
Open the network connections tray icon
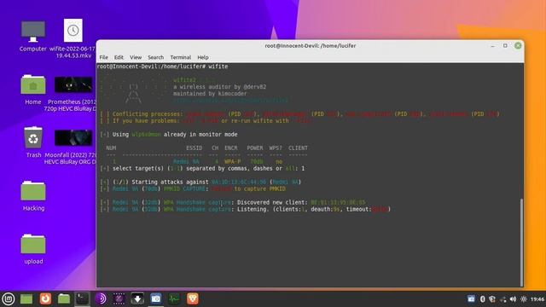coord(502,299)
